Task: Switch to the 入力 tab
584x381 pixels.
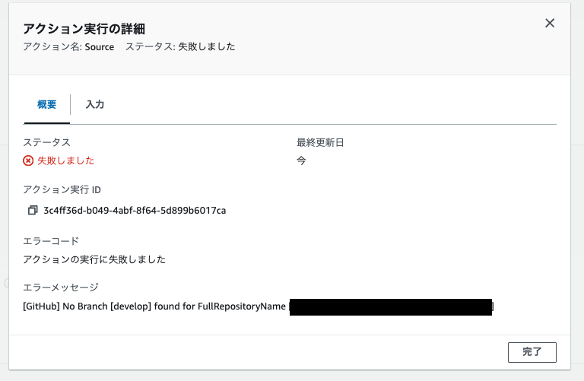Action: 95,104
